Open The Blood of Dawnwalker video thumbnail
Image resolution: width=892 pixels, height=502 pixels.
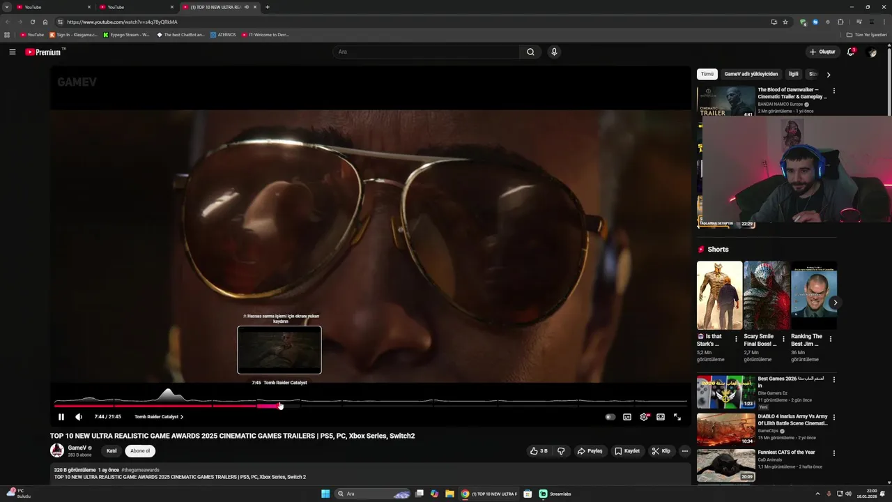click(x=726, y=101)
